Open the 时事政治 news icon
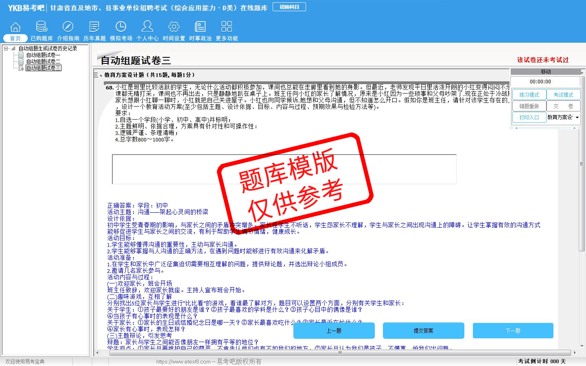The width and height of the screenshot is (586, 366). 200,27
